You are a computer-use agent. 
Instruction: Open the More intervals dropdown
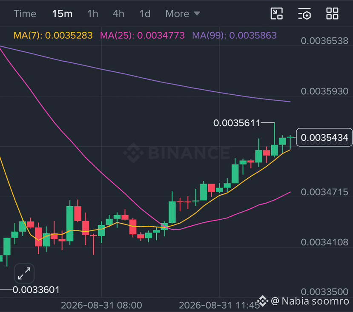[183, 14]
